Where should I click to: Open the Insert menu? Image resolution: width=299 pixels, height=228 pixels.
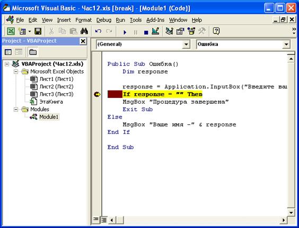click(64, 20)
